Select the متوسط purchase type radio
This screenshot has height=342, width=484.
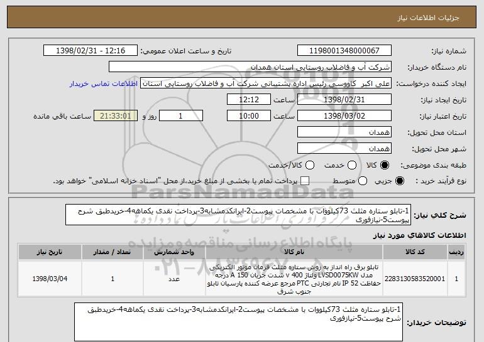point(363,181)
